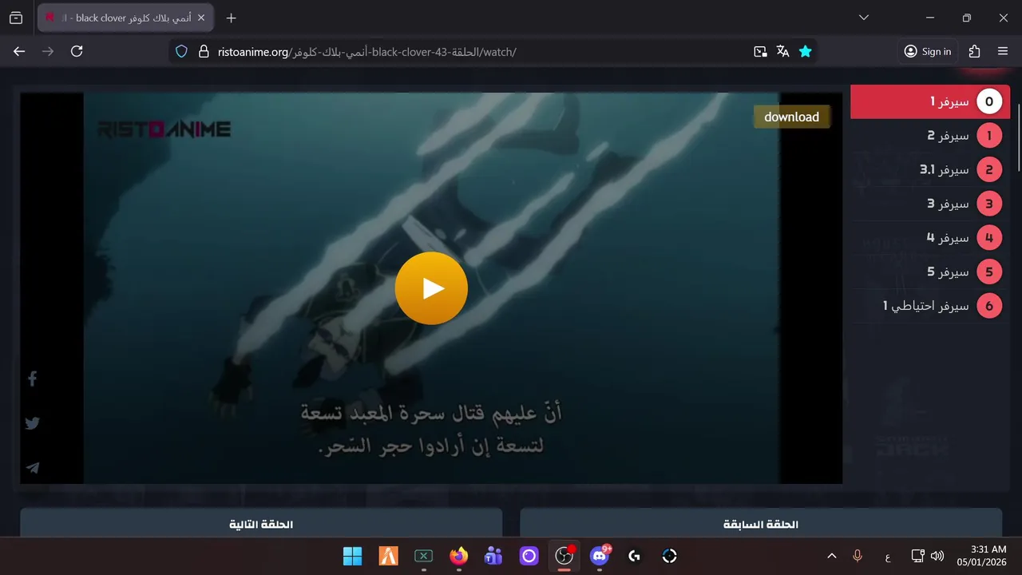This screenshot has width=1022, height=575.
Task: Reload the current page
Action: pyautogui.click(x=77, y=51)
